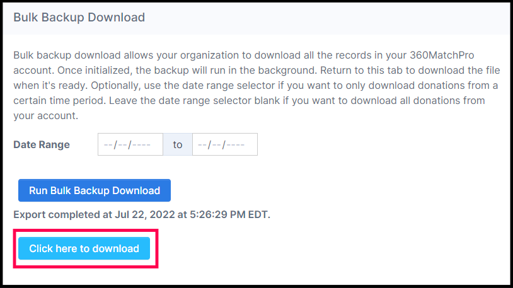Click the "Jul 22, 2022" export date
The height and width of the screenshot is (288, 513).
coord(146,215)
